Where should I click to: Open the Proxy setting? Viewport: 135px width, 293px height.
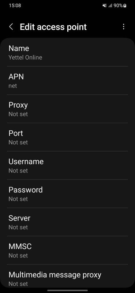(67, 109)
